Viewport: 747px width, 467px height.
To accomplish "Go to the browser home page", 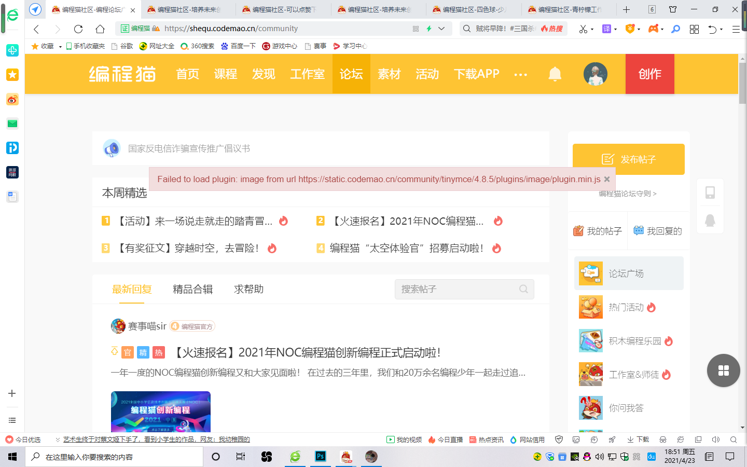I will pyautogui.click(x=100, y=29).
